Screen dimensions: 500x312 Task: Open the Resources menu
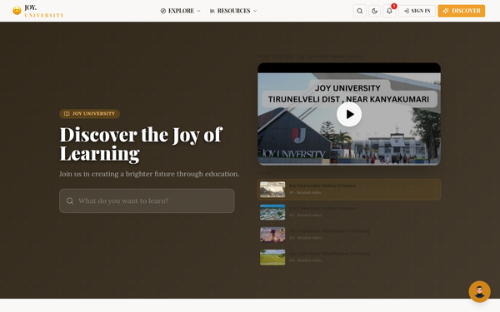tap(233, 11)
